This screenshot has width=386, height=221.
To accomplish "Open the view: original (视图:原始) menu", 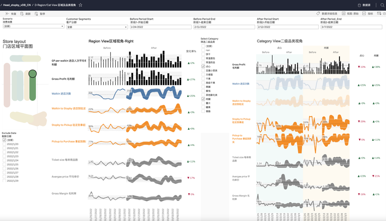I will pos(350,13).
